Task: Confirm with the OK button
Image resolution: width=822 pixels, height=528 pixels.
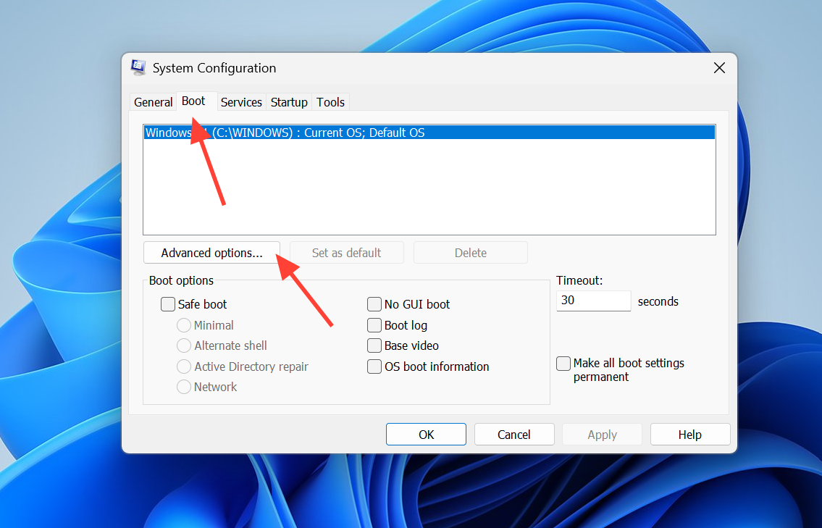Action: pyautogui.click(x=426, y=435)
